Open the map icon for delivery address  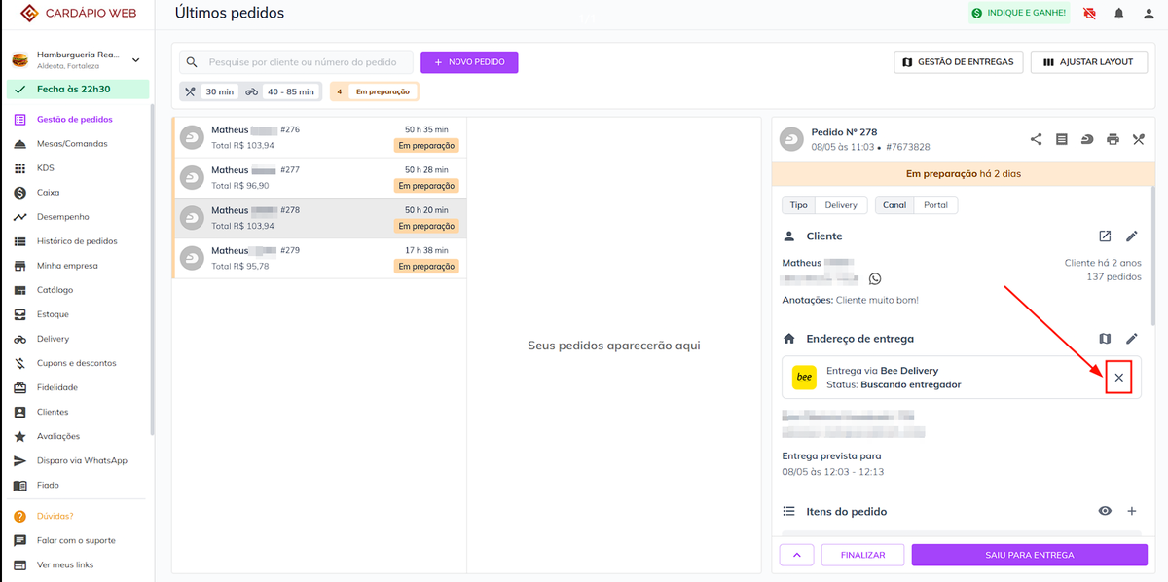click(1105, 339)
